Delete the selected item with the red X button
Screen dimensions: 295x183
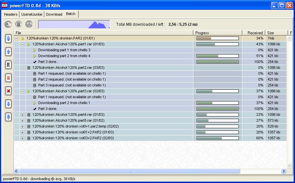tap(8, 91)
